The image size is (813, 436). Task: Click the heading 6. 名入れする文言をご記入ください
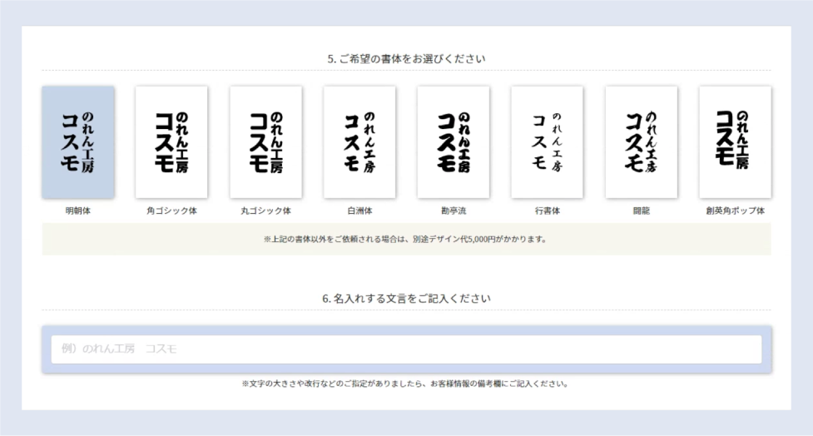click(406, 299)
